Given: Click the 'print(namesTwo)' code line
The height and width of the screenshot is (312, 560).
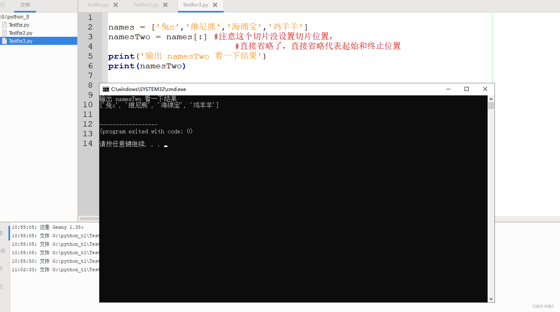Looking at the screenshot, I should click(x=147, y=66).
